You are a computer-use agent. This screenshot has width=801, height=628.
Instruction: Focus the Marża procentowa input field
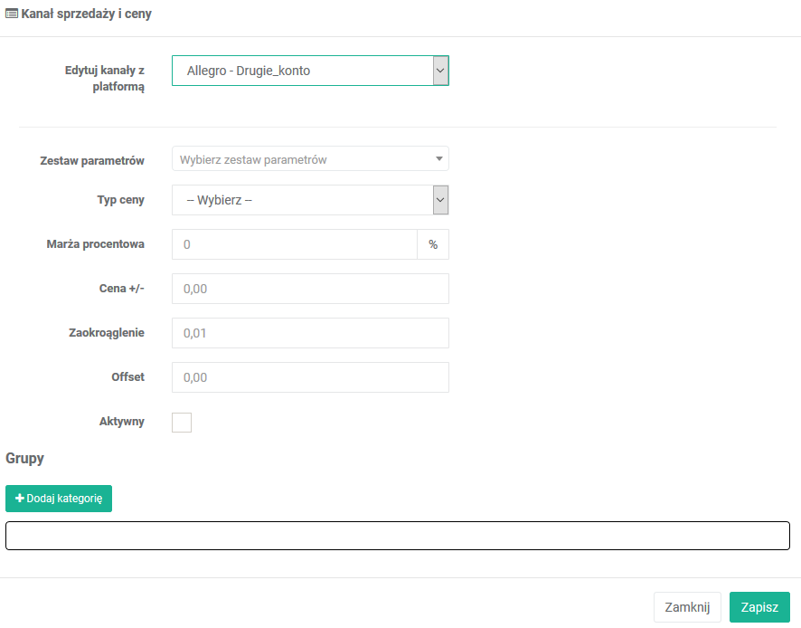coord(294,244)
